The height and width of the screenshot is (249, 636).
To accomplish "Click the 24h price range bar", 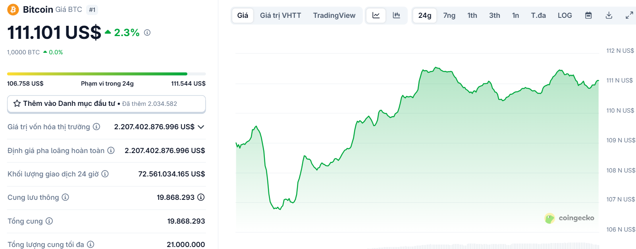I will [106, 74].
